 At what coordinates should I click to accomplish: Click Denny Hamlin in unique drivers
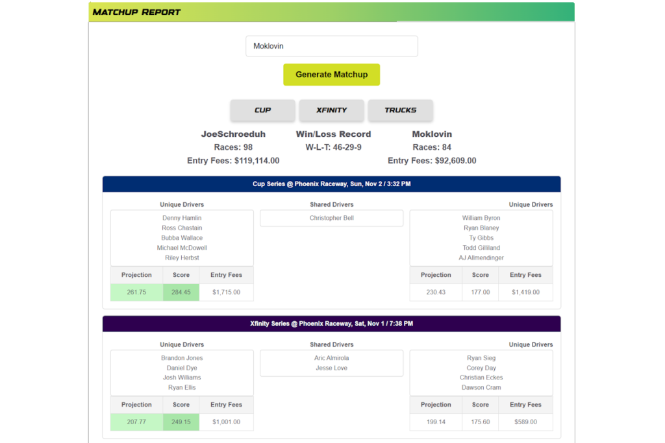point(182,218)
